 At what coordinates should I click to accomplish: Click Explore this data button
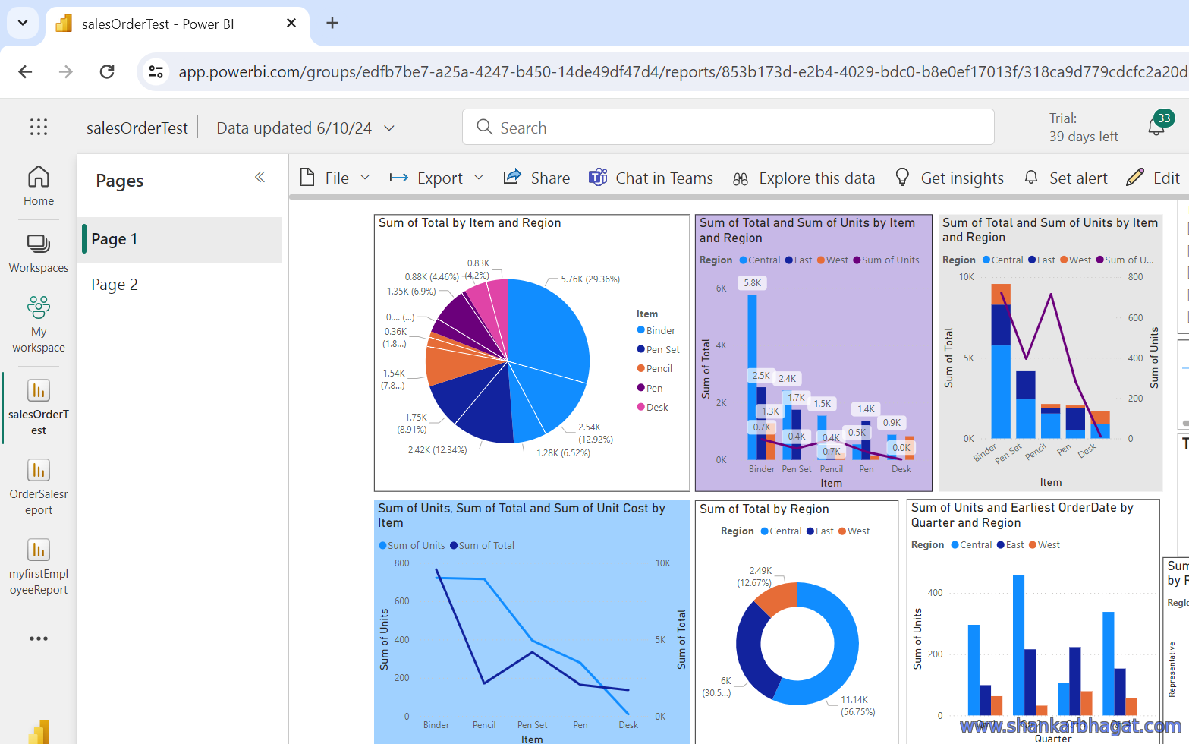[x=804, y=178]
